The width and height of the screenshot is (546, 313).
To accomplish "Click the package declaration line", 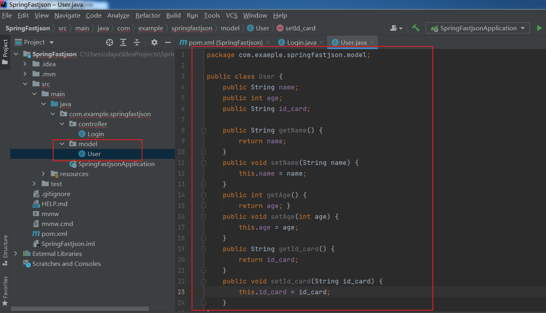I will [289, 55].
